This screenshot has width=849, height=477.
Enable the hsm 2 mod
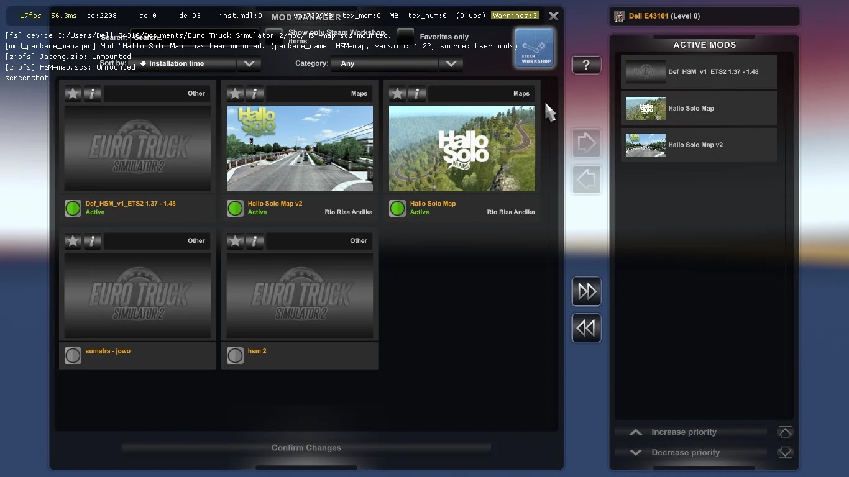point(236,355)
